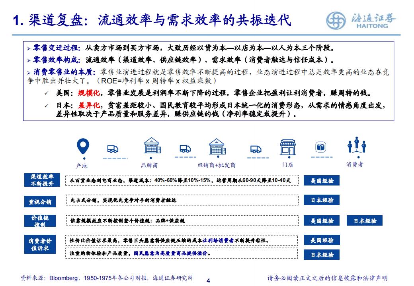
Task: Click the page number 4
Action: 208,281
